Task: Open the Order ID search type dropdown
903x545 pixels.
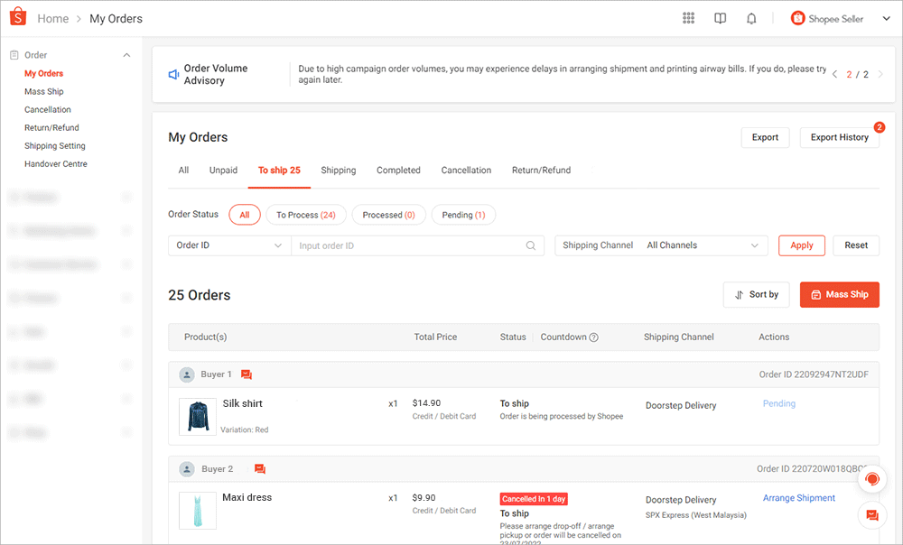Action: click(228, 245)
